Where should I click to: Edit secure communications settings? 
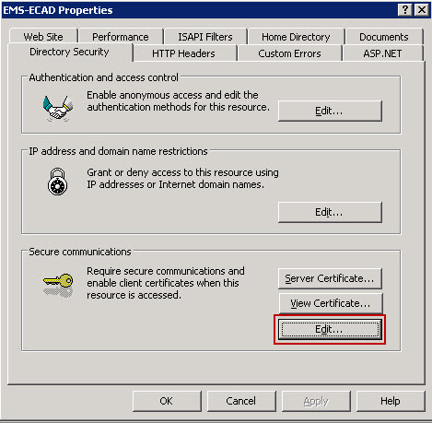pyautogui.click(x=330, y=330)
